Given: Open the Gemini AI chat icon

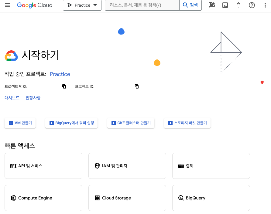Looking at the screenshot, I should pyautogui.click(x=211, y=5).
